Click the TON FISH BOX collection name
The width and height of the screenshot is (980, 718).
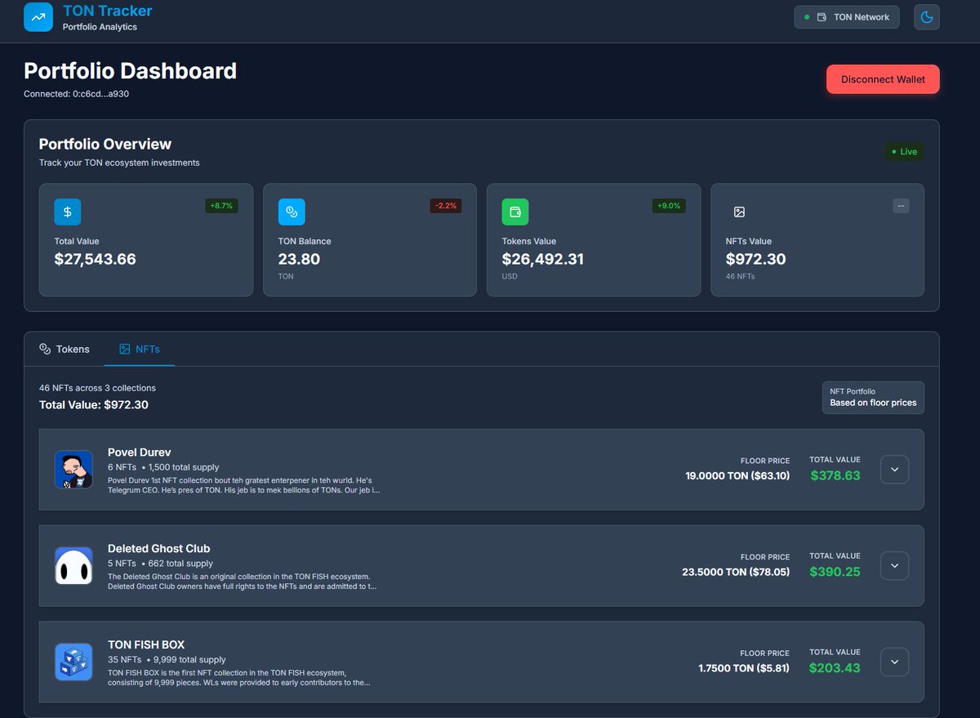(x=146, y=645)
